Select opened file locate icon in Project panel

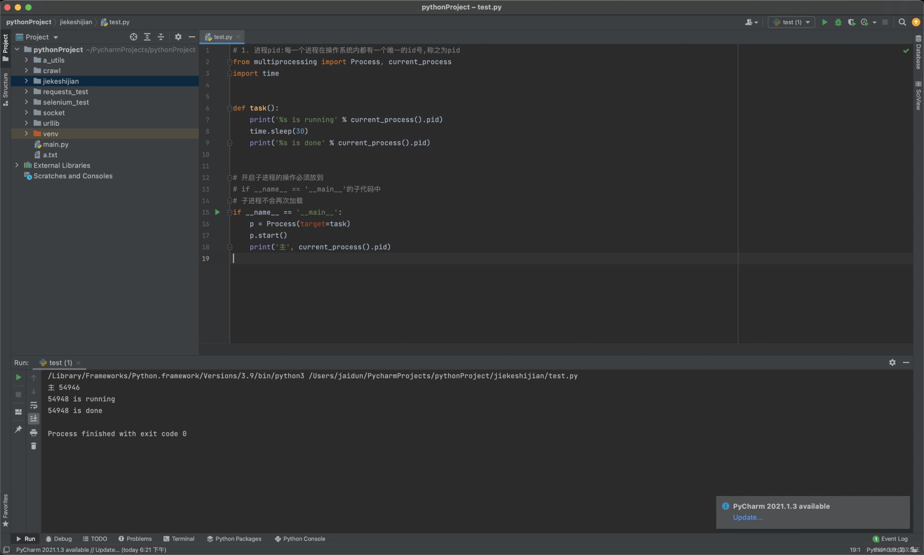[x=134, y=37]
